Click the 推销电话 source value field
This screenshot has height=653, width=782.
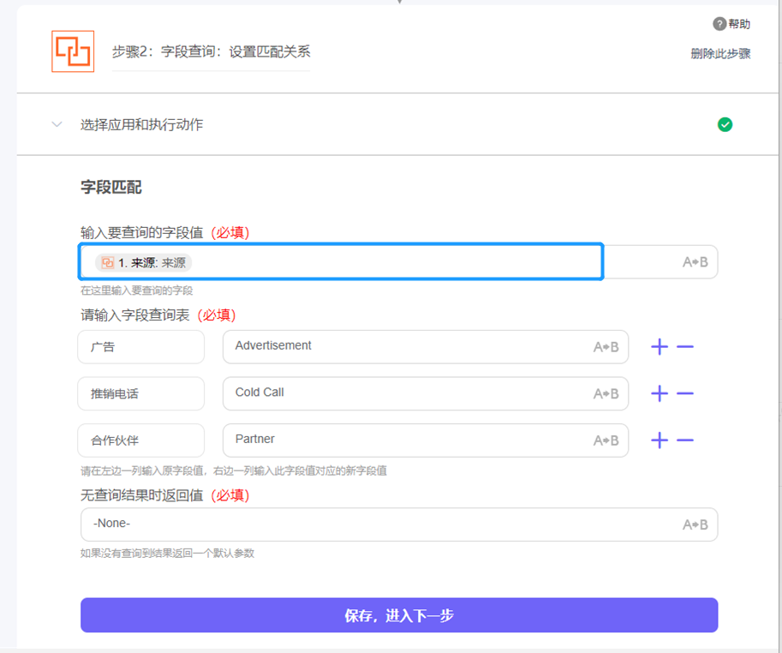tap(141, 393)
